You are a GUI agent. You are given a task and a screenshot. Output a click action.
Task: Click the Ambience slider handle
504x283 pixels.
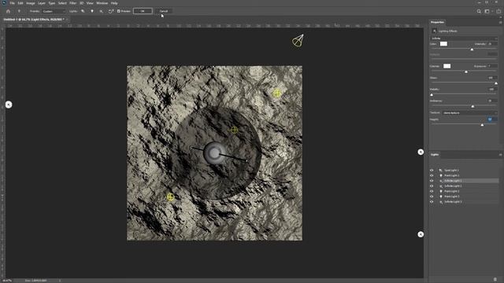[x=472, y=106]
